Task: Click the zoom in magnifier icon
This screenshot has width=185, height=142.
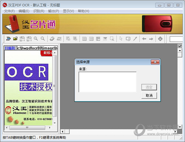Action: point(36,39)
